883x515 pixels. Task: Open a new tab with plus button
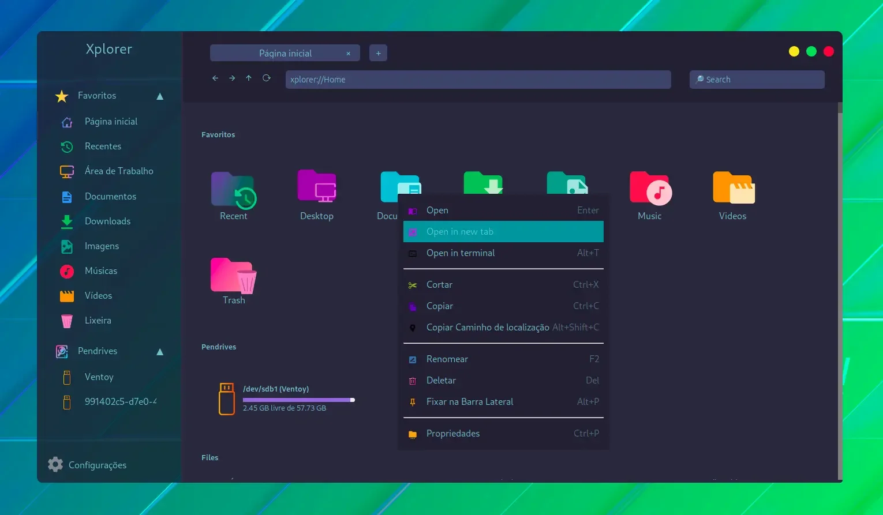(378, 53)
